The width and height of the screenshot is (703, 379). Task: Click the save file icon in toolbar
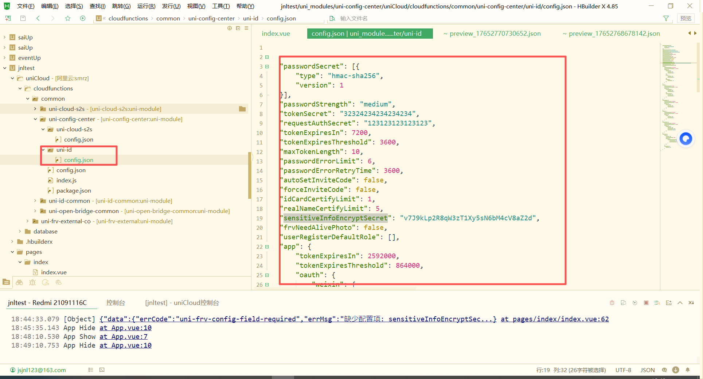pyautogui.click(x=23, y=18)
